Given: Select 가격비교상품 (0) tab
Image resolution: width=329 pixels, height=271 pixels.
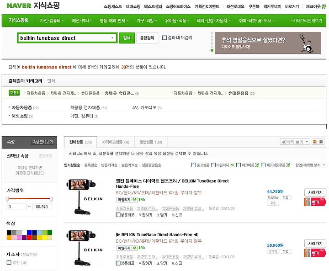Looking at the screenshot, I should coord(116,142).
